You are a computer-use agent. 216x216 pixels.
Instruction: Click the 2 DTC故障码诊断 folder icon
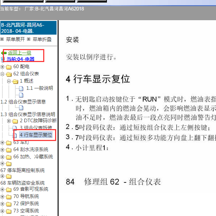pos(15,121)
